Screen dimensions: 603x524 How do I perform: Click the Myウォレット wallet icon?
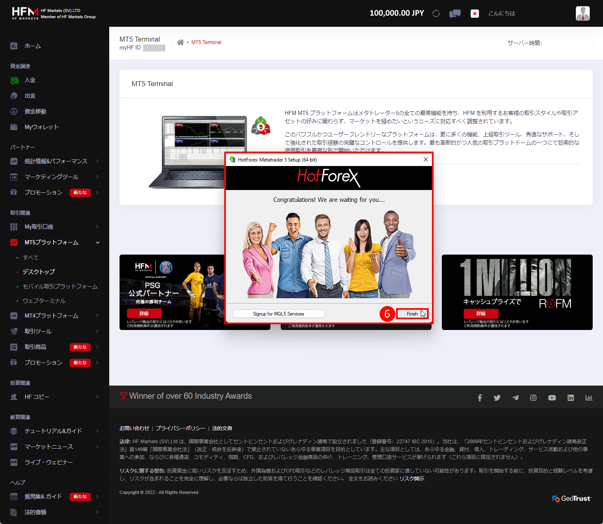pos(14,127)
